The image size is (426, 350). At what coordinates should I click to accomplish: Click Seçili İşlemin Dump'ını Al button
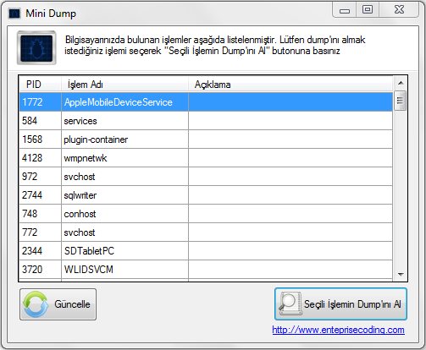pos(340,304)
